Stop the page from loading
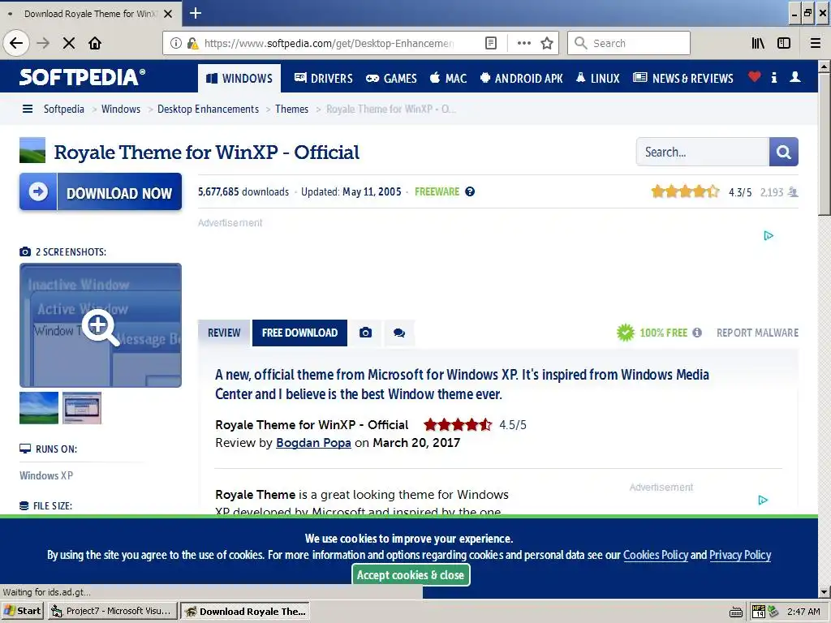This screenshot has width=831, height=623. [69, 43]
